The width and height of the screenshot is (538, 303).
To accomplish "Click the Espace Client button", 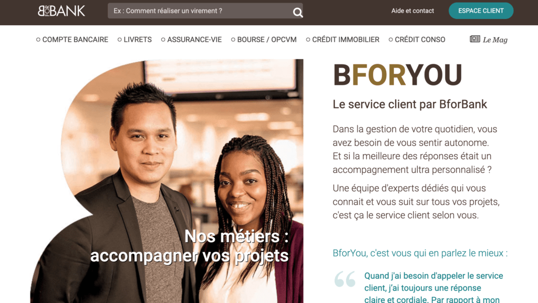I will coord(481,10).
